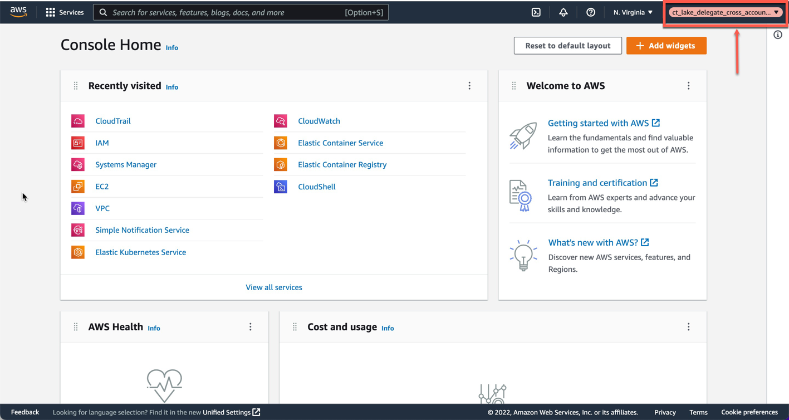Click the Elastic Kubernetes Service icon

[78, 252]
